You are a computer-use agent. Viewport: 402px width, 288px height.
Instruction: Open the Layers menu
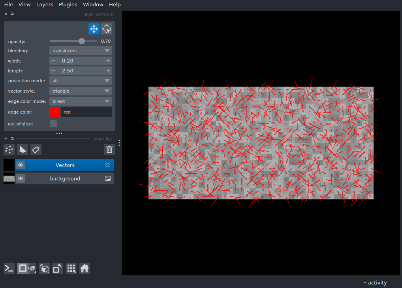(44, 4)
